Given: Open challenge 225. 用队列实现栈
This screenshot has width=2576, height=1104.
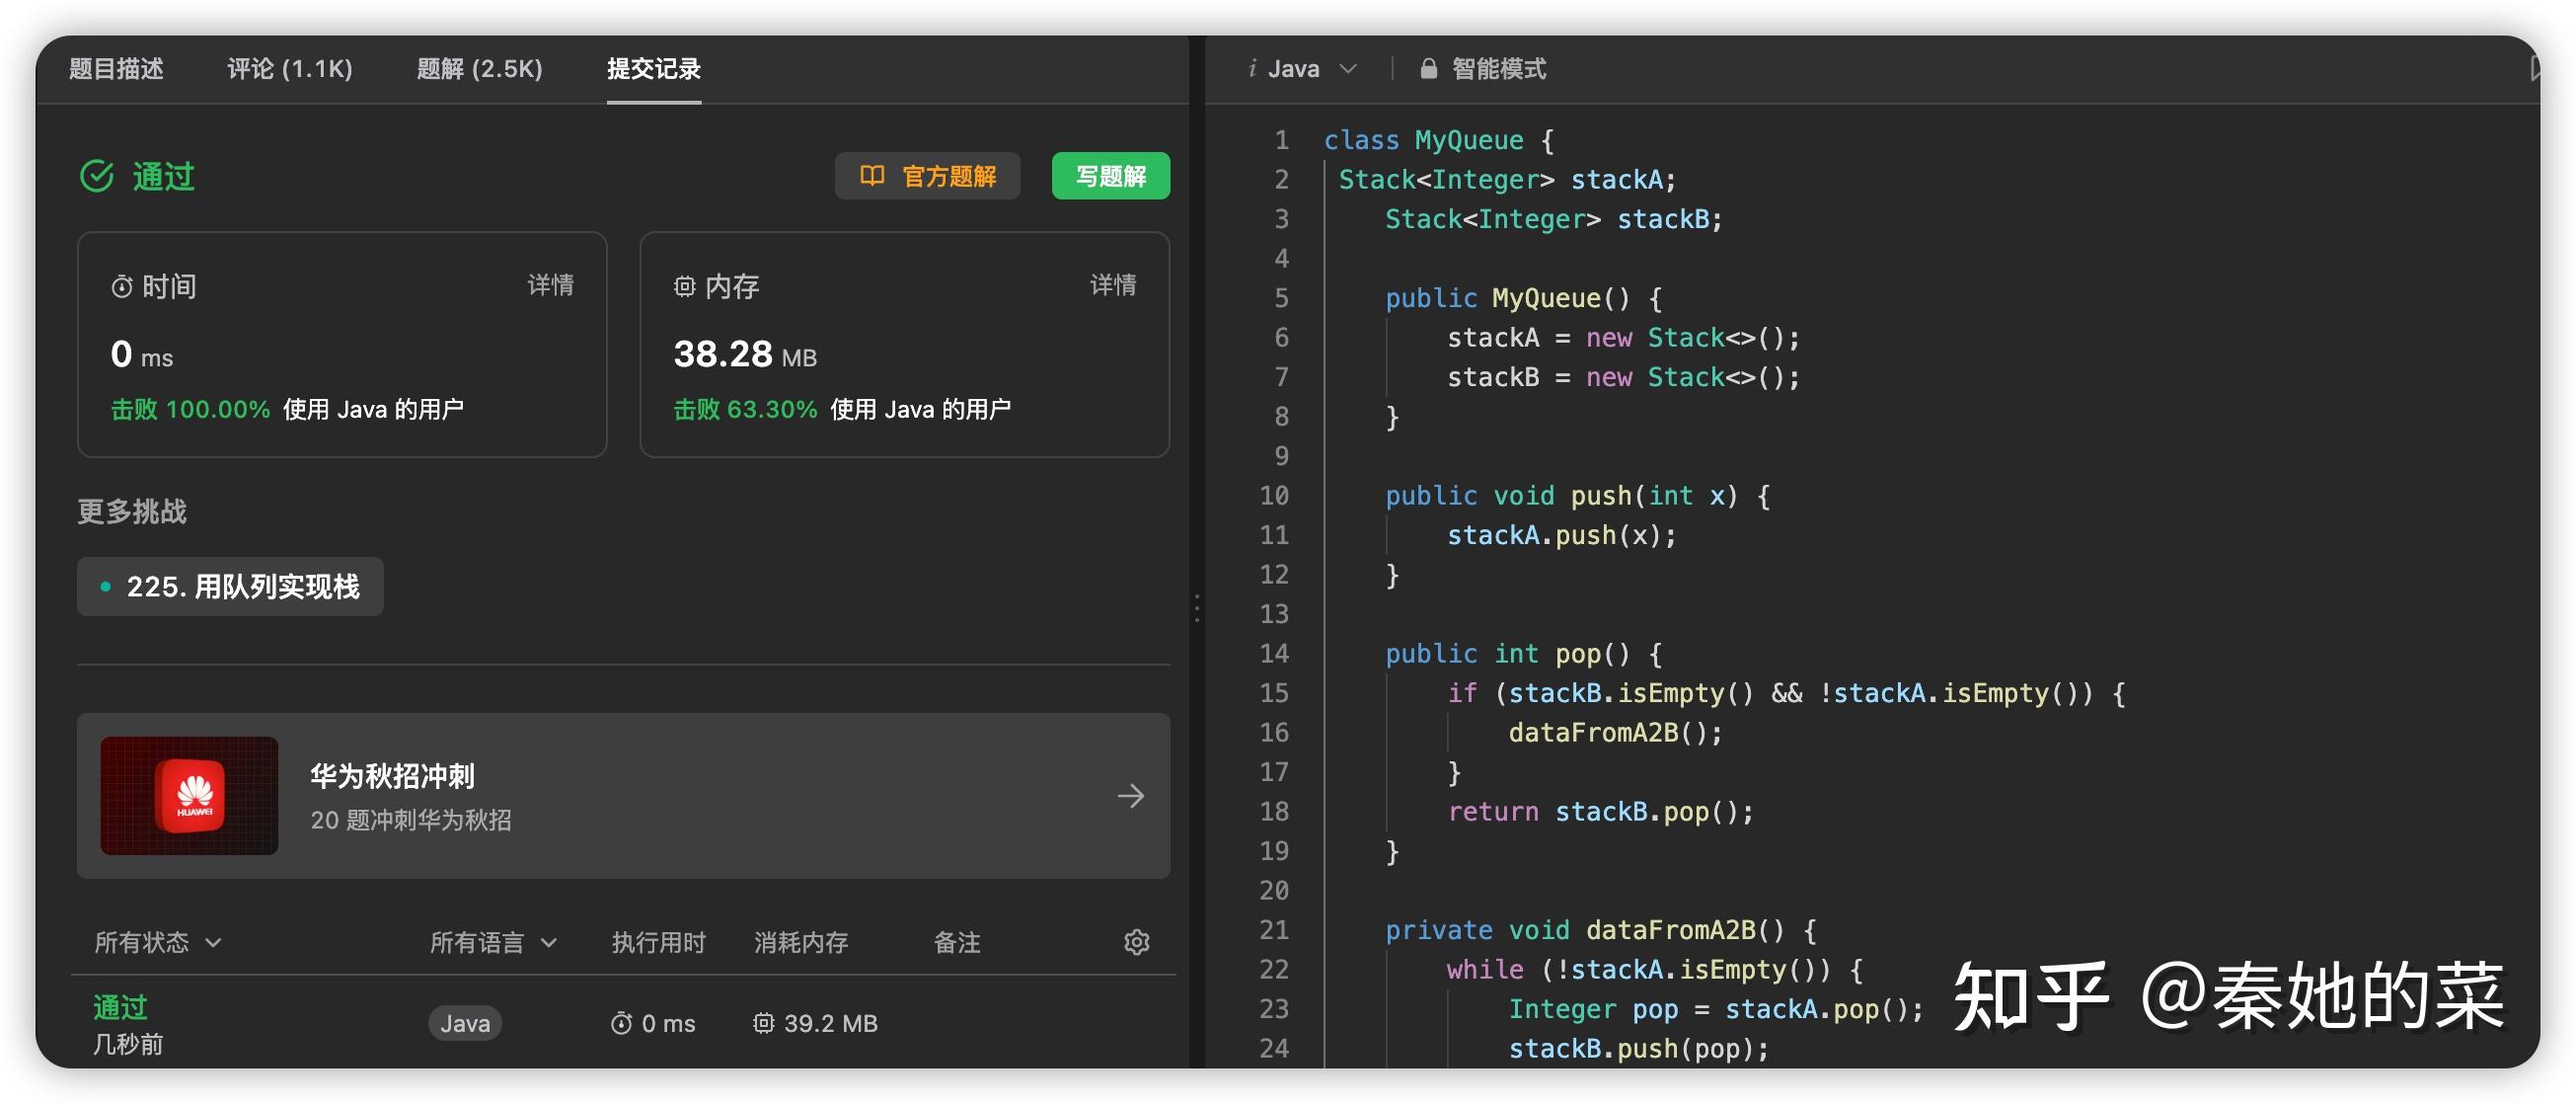Looking at the screenshot, I should 230,587.
